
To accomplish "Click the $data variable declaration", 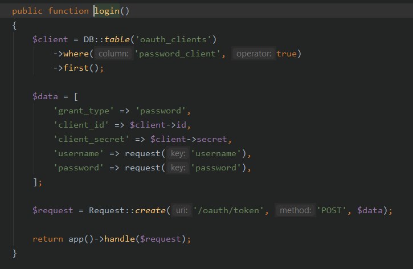I will pyautogui.click(x=45, y=96).
